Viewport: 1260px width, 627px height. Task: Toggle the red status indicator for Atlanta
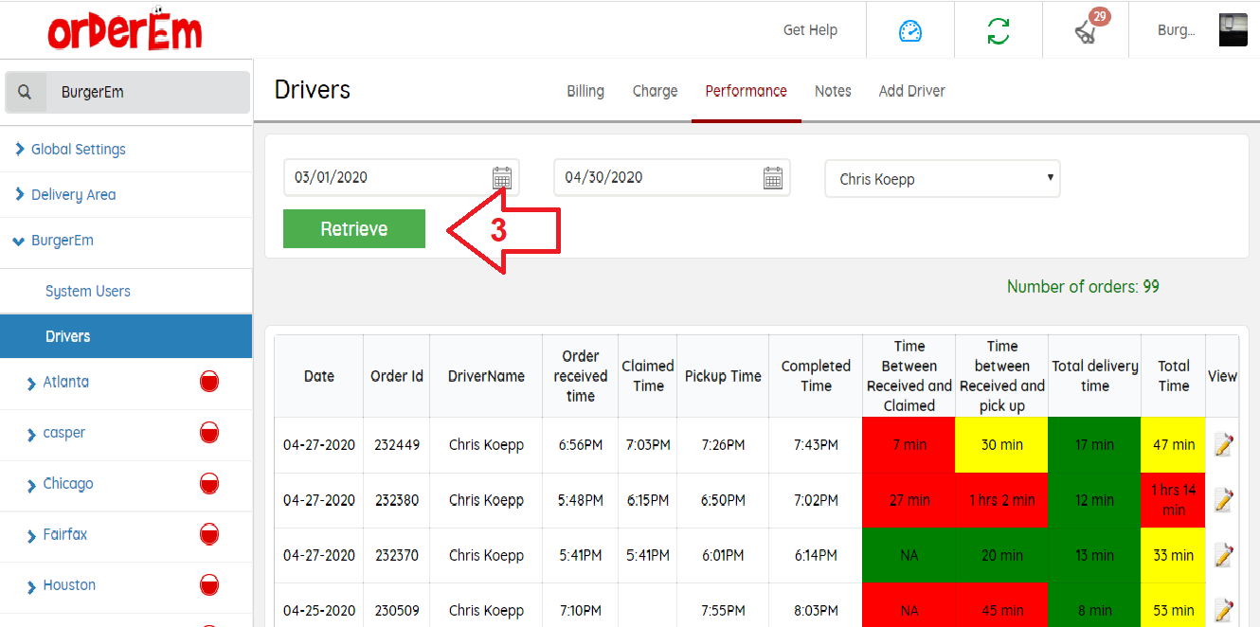(x=209, y=383)
